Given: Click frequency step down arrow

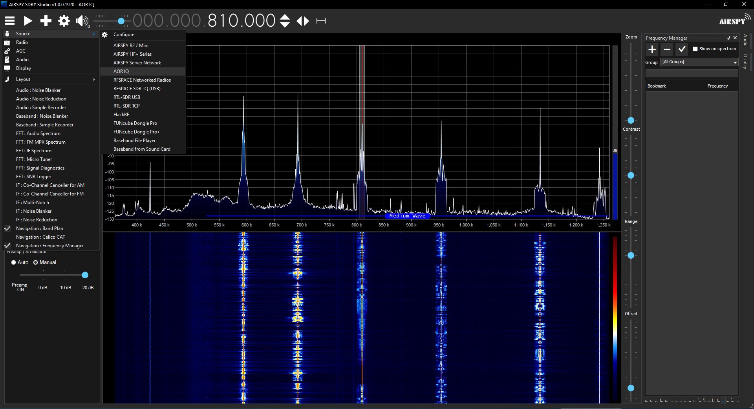Looking at the screenshot, I should pyautogui.click(x=285, y=24).
